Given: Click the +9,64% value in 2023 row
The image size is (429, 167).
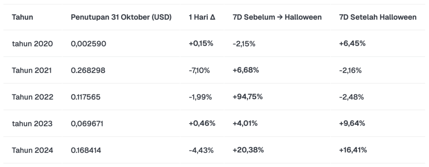Looking at the screenshot, I should (352, 123).
